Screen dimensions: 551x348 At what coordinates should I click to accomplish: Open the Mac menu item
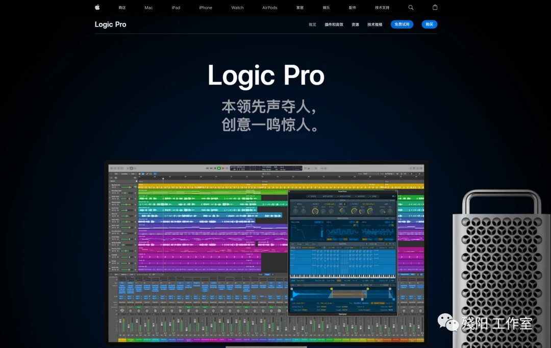tap(148, 8)
